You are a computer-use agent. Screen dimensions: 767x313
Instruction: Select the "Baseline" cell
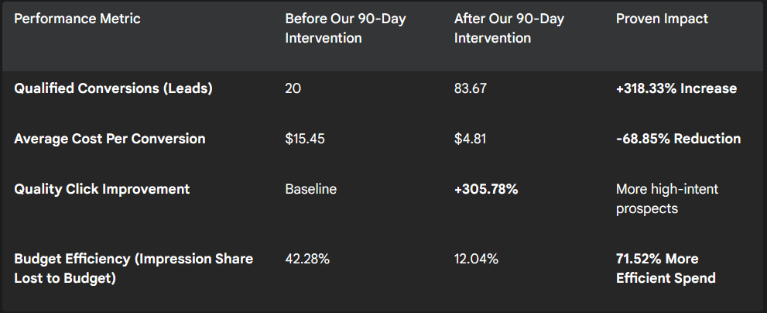click(310, 189)
